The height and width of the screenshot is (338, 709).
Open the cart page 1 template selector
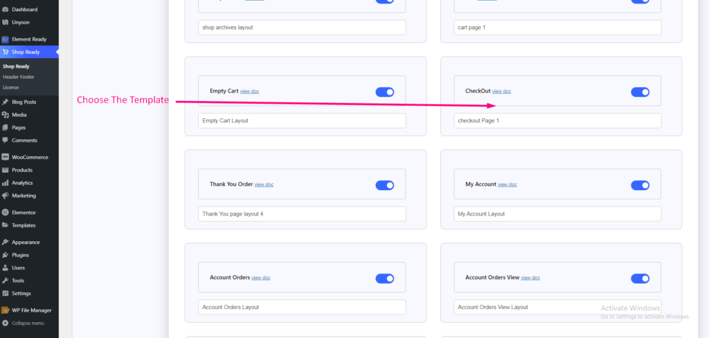click(557, 28)
